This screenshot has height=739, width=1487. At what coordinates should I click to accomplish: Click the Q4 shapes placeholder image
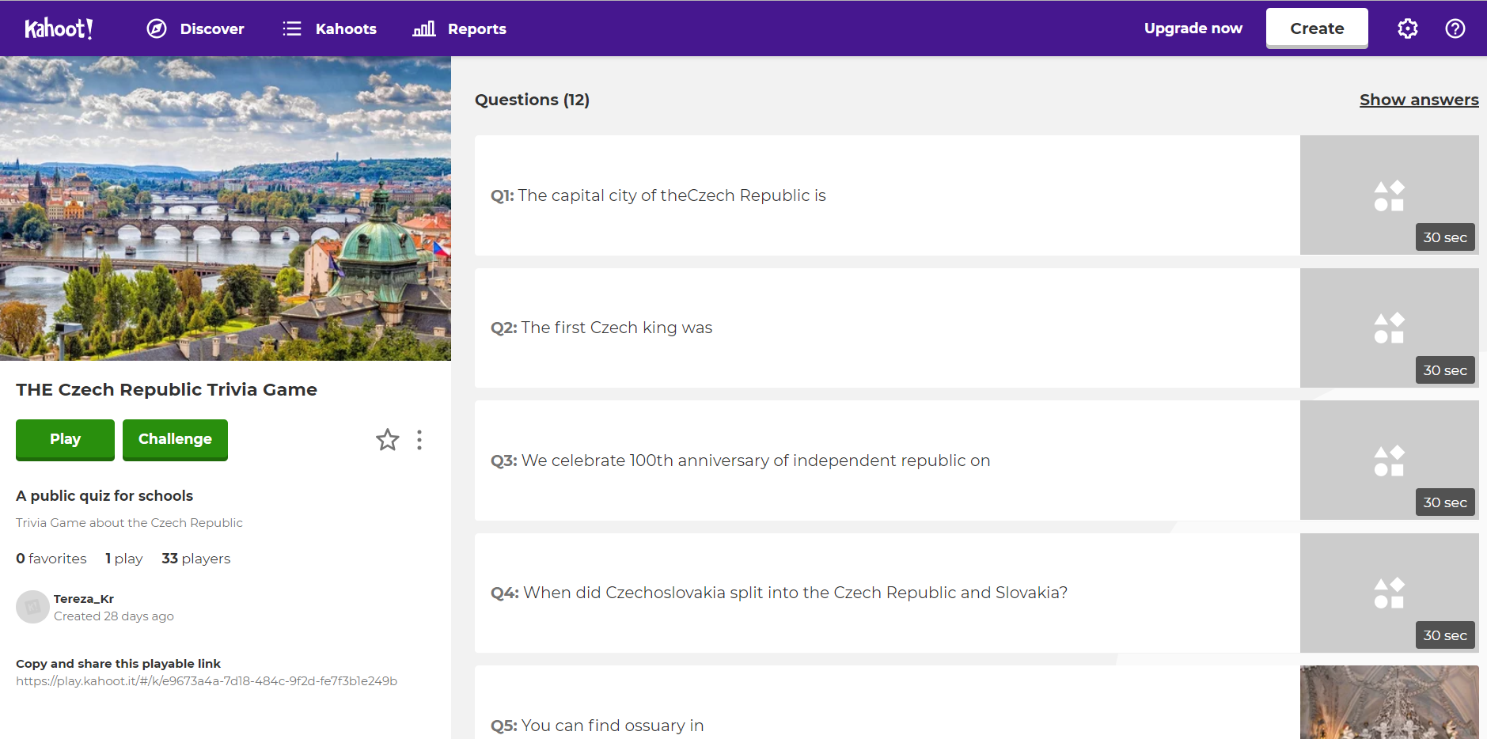click(x=1389, y=593)
